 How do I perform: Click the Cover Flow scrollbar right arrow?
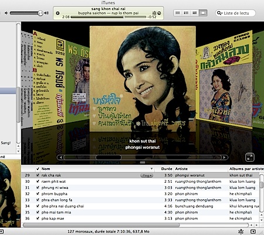tap(224, 157)
